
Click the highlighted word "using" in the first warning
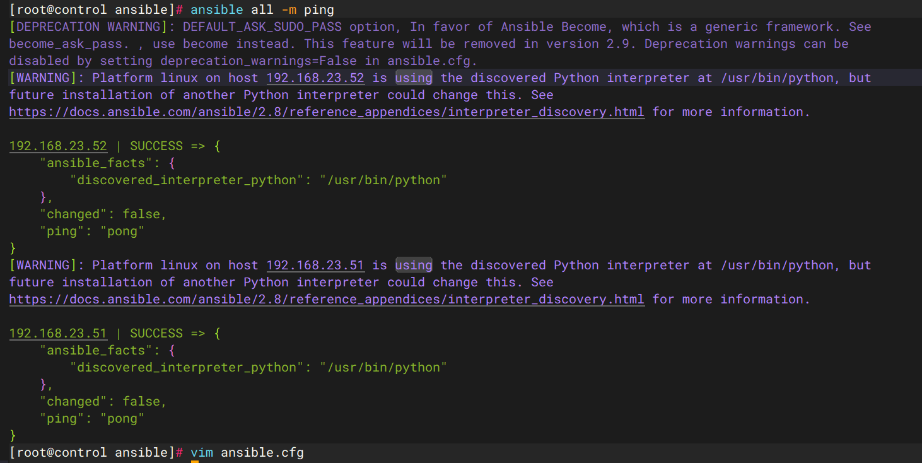414,78
